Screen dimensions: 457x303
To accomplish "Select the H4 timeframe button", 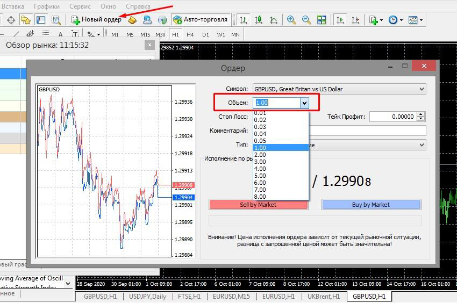I will pyautogui.click(x=190, y=34).
